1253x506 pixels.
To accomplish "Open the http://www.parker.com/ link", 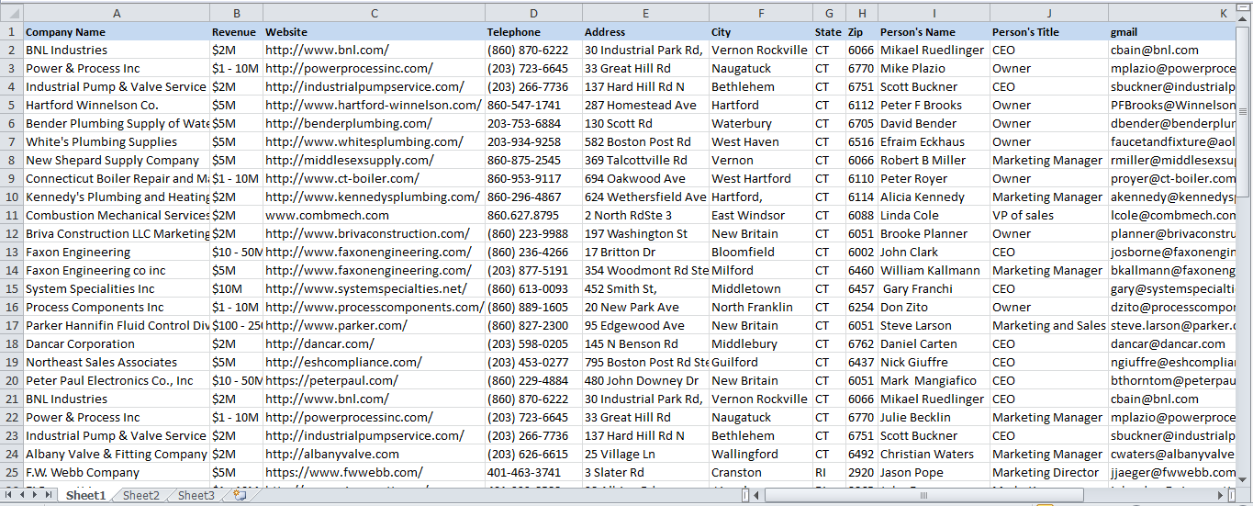I will coord(336,325).
